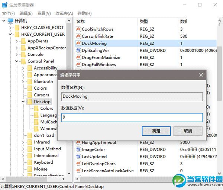Expand the AppEvents key
This screenshot has height=190, width=223.
[x=17, y=41]
